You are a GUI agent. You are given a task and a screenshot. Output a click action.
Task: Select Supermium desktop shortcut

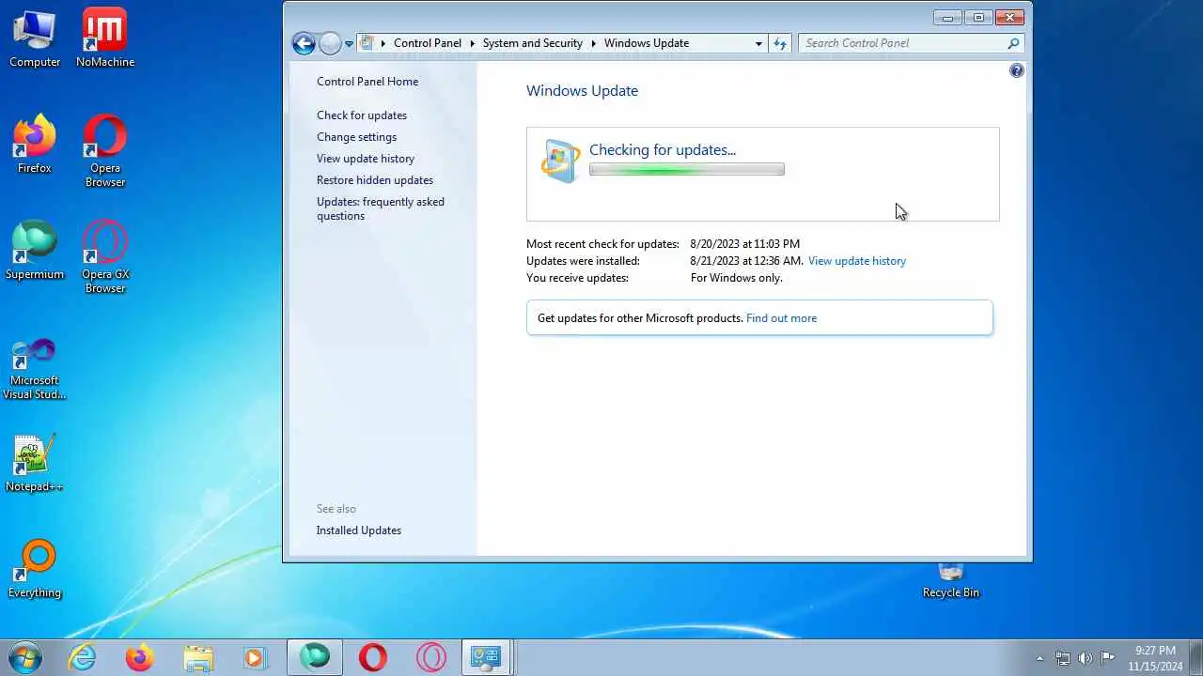point(35,251)
